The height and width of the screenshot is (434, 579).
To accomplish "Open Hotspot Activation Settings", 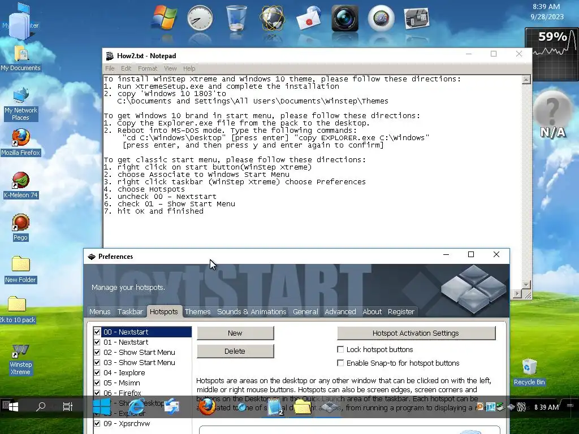I will (416, 333).
